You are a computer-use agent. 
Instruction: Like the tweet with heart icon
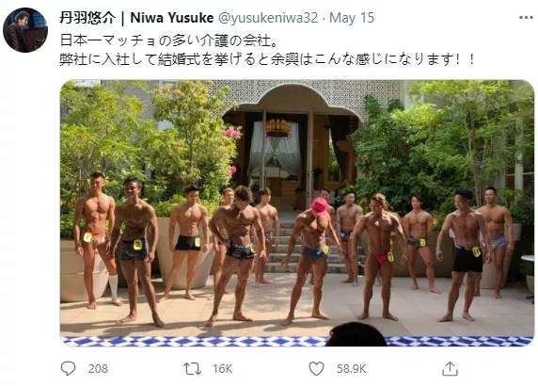click(316, 368)
